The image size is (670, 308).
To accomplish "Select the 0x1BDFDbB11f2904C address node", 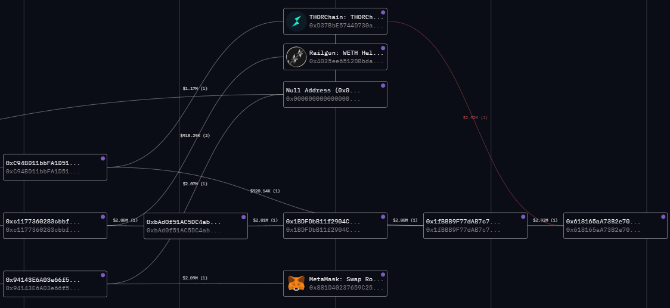I will point(335,225).
